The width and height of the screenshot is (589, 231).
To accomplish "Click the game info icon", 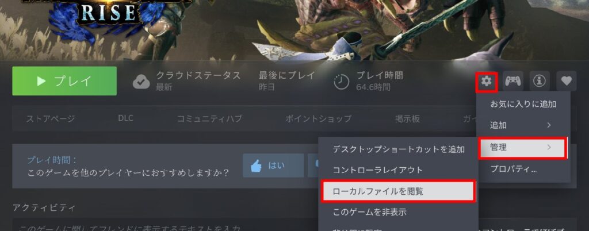I will [x=540, y=82].
